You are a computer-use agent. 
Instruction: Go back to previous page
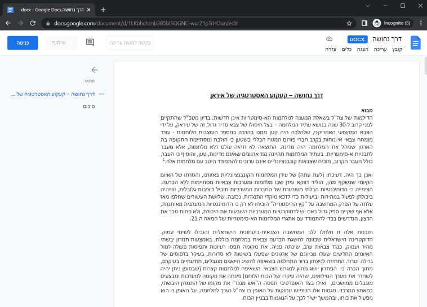(8, 23)
